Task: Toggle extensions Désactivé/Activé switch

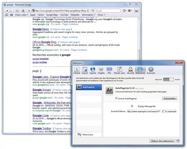Action: tap(168, 80)
